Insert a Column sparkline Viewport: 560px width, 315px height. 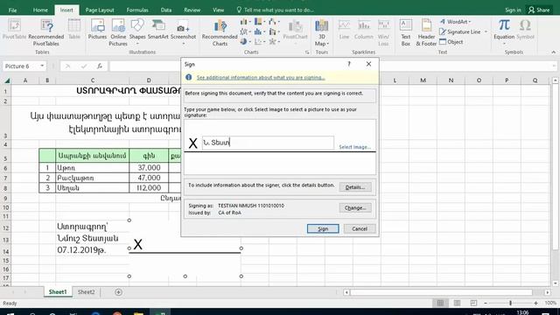tap(364, 29)
